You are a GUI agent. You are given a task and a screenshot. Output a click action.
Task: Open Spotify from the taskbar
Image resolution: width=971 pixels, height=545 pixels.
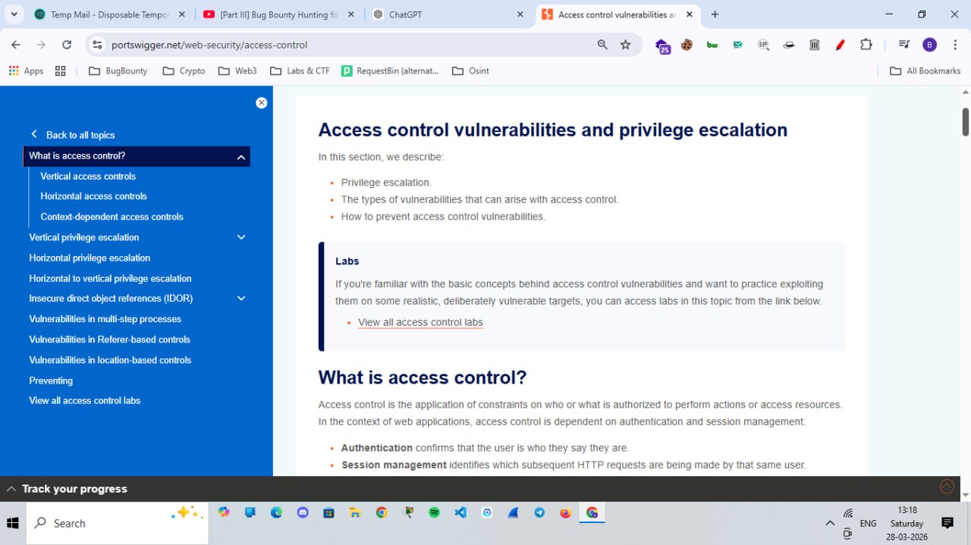pos(434,512)
